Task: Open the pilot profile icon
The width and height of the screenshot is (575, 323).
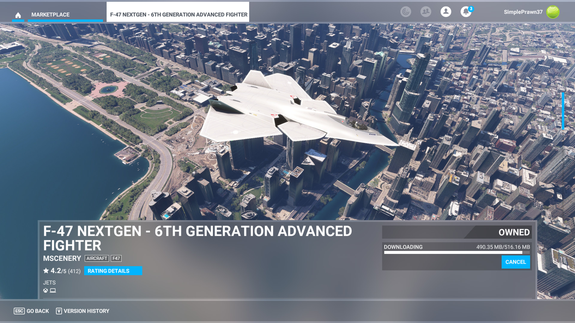Action: click(446, 12)
